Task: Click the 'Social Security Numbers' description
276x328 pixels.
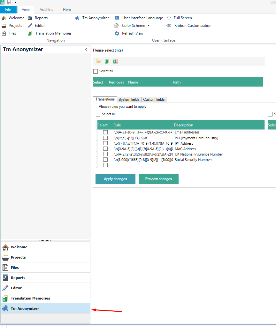Action: point(194,160)
